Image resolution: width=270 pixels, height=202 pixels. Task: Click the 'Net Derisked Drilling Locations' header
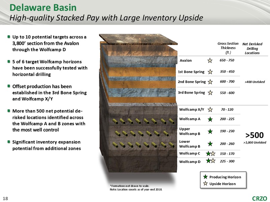252,48
